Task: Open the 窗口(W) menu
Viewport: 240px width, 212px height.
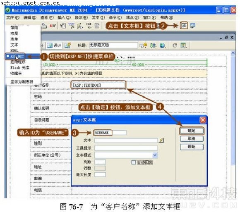Action: click(149, 18)
